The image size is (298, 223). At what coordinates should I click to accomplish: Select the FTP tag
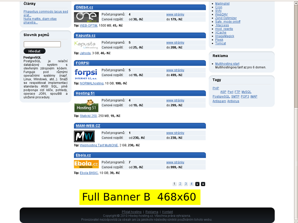point(237,92)
